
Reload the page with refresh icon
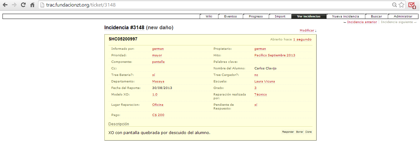click(23, 5)
